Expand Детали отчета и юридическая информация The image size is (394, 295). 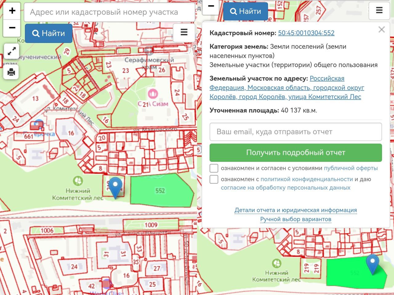[295, 210]
